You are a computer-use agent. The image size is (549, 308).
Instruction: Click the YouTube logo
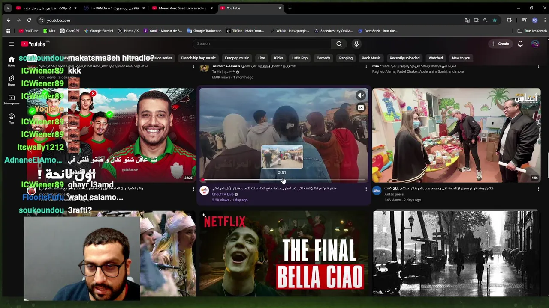[x=33, y=44]
